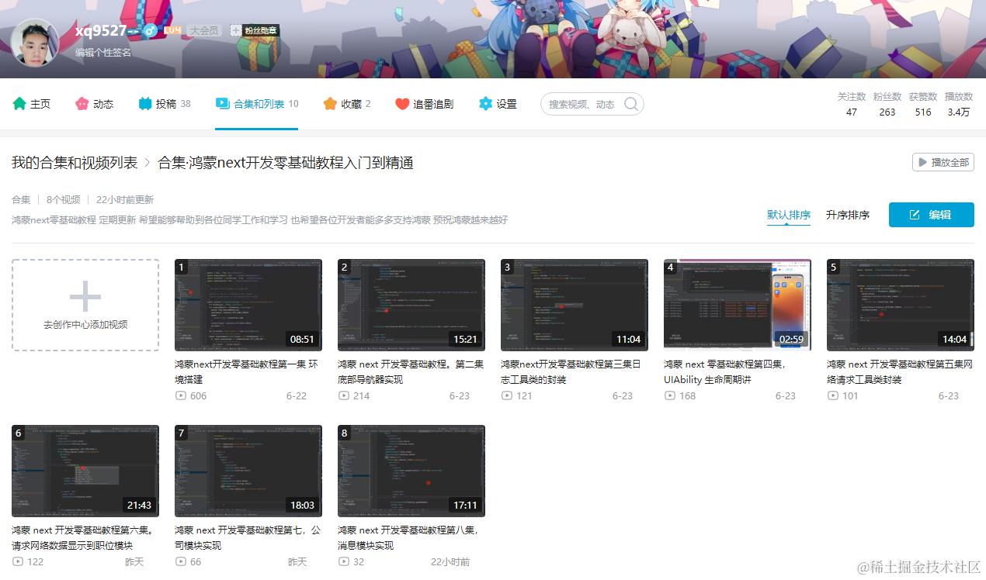Open the 动态 activity tab
986x580 pixels.
tap(94, 104)
